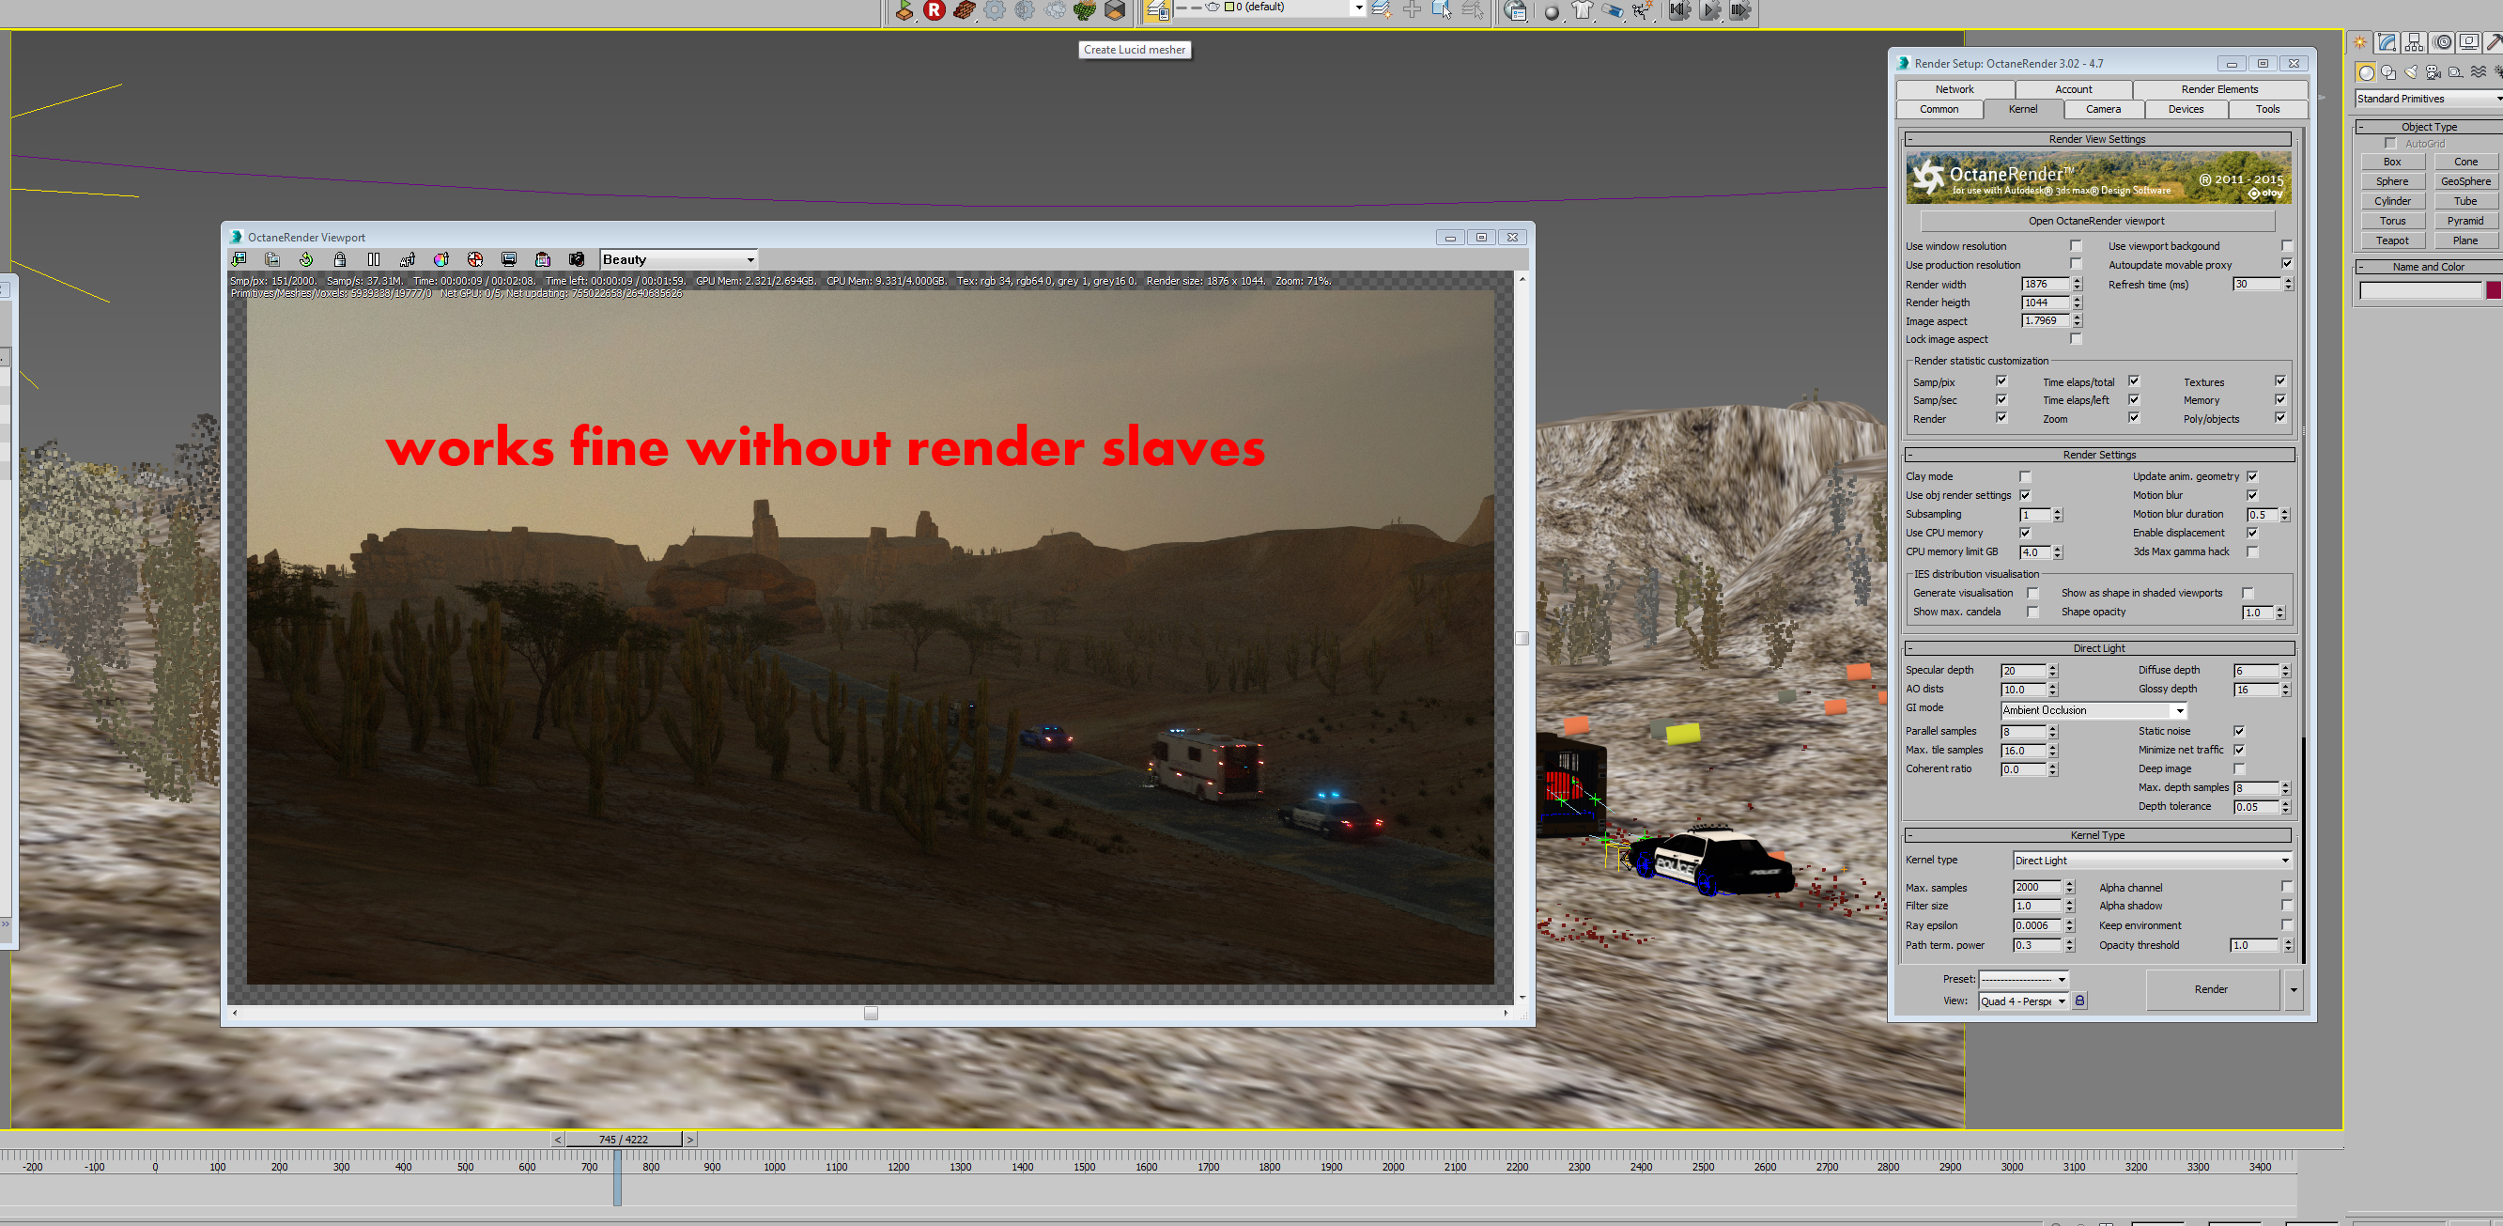Screen dimensions: 2503x1226
Task: Click the brick wall toolbar icon
Action: coord(964,10)
